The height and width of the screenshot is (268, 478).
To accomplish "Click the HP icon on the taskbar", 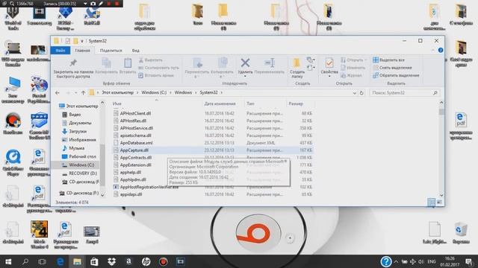I will [146, 261].
